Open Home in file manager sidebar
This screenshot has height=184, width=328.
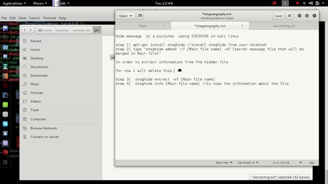(60, 50)
